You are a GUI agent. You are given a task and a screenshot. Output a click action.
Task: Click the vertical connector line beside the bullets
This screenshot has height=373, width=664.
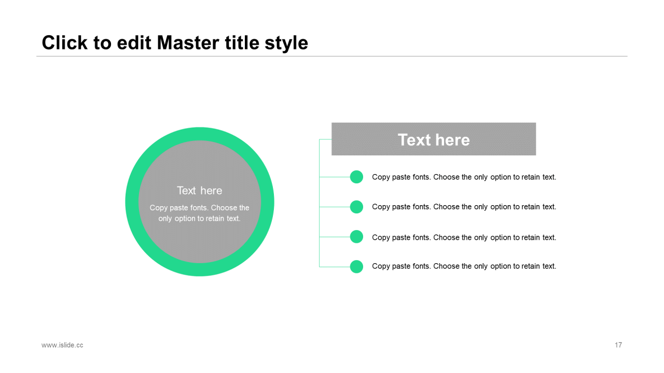(x=319, y=222)
